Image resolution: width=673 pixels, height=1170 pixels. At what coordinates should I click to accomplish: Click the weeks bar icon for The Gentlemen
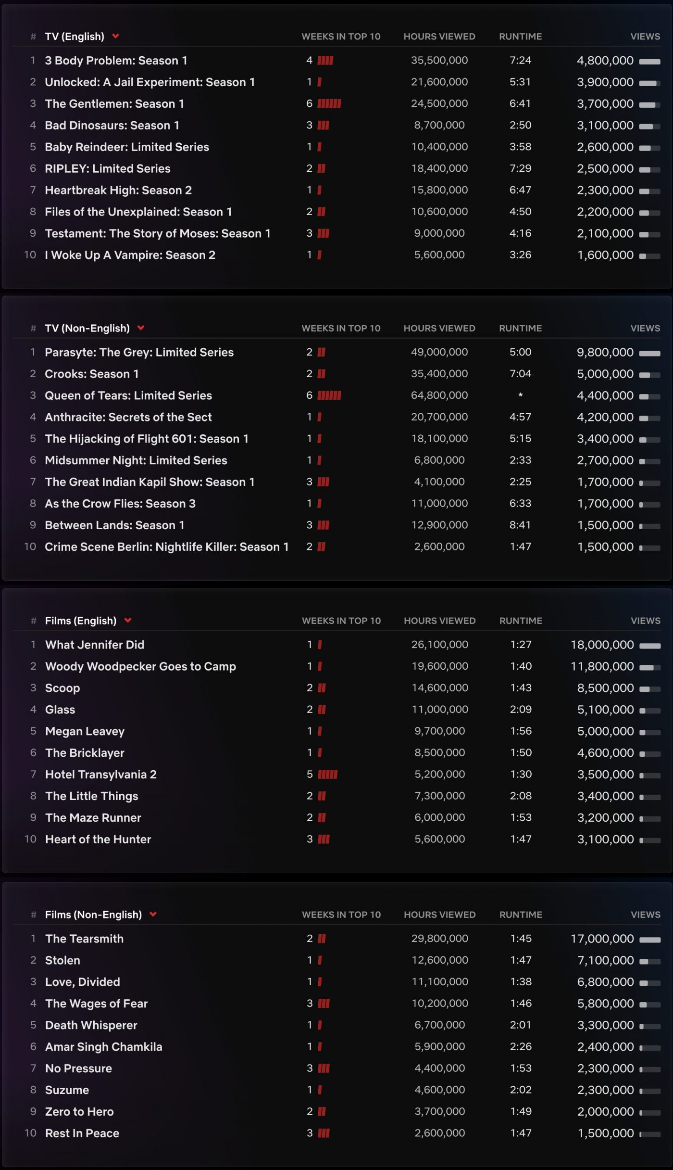click(x=329, y=104)
